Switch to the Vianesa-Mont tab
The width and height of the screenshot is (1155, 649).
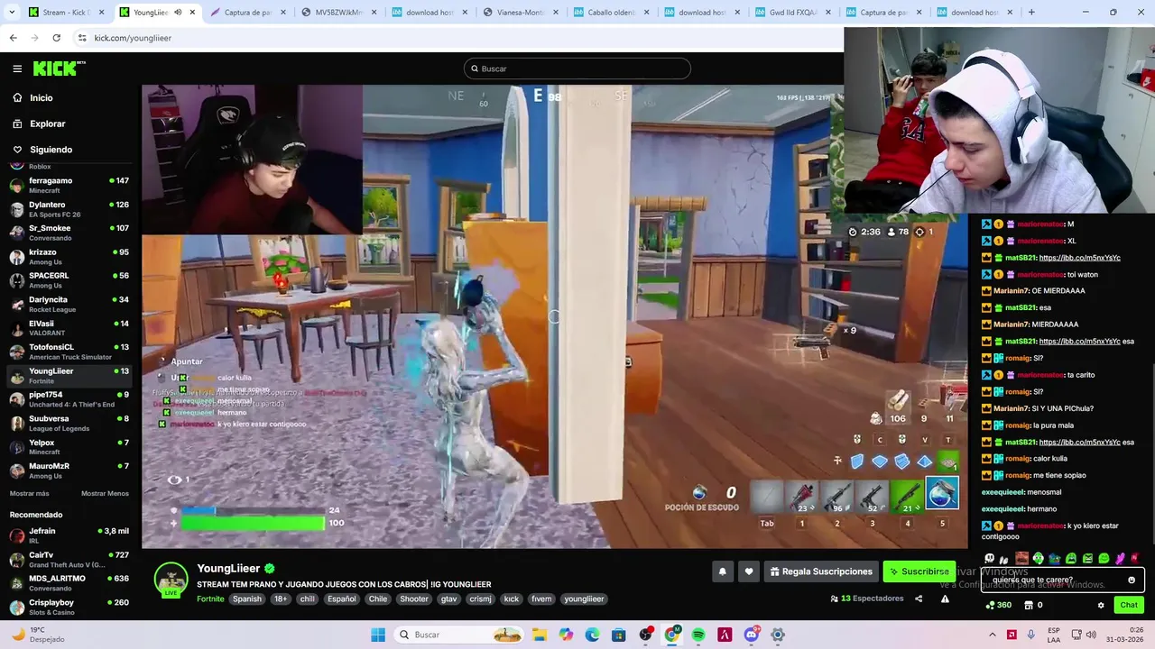[519, 13]
